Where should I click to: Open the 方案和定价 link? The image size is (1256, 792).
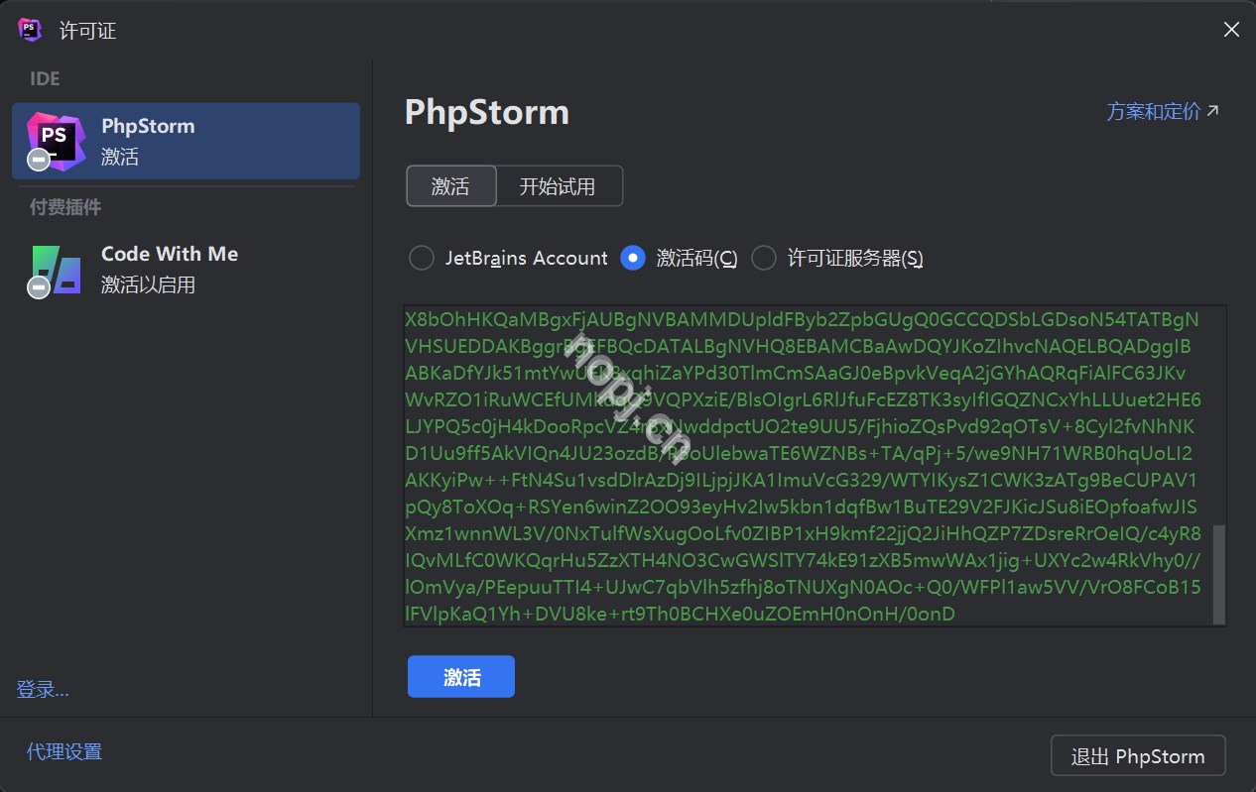[1163, 111]
